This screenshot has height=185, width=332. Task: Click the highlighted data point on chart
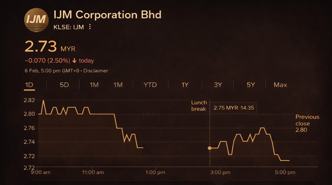210,148
